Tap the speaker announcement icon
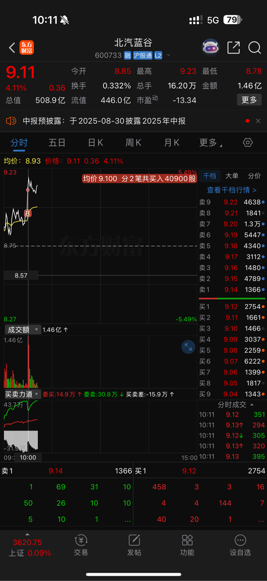Screen dimensions: 267x581 coord(11,121)
